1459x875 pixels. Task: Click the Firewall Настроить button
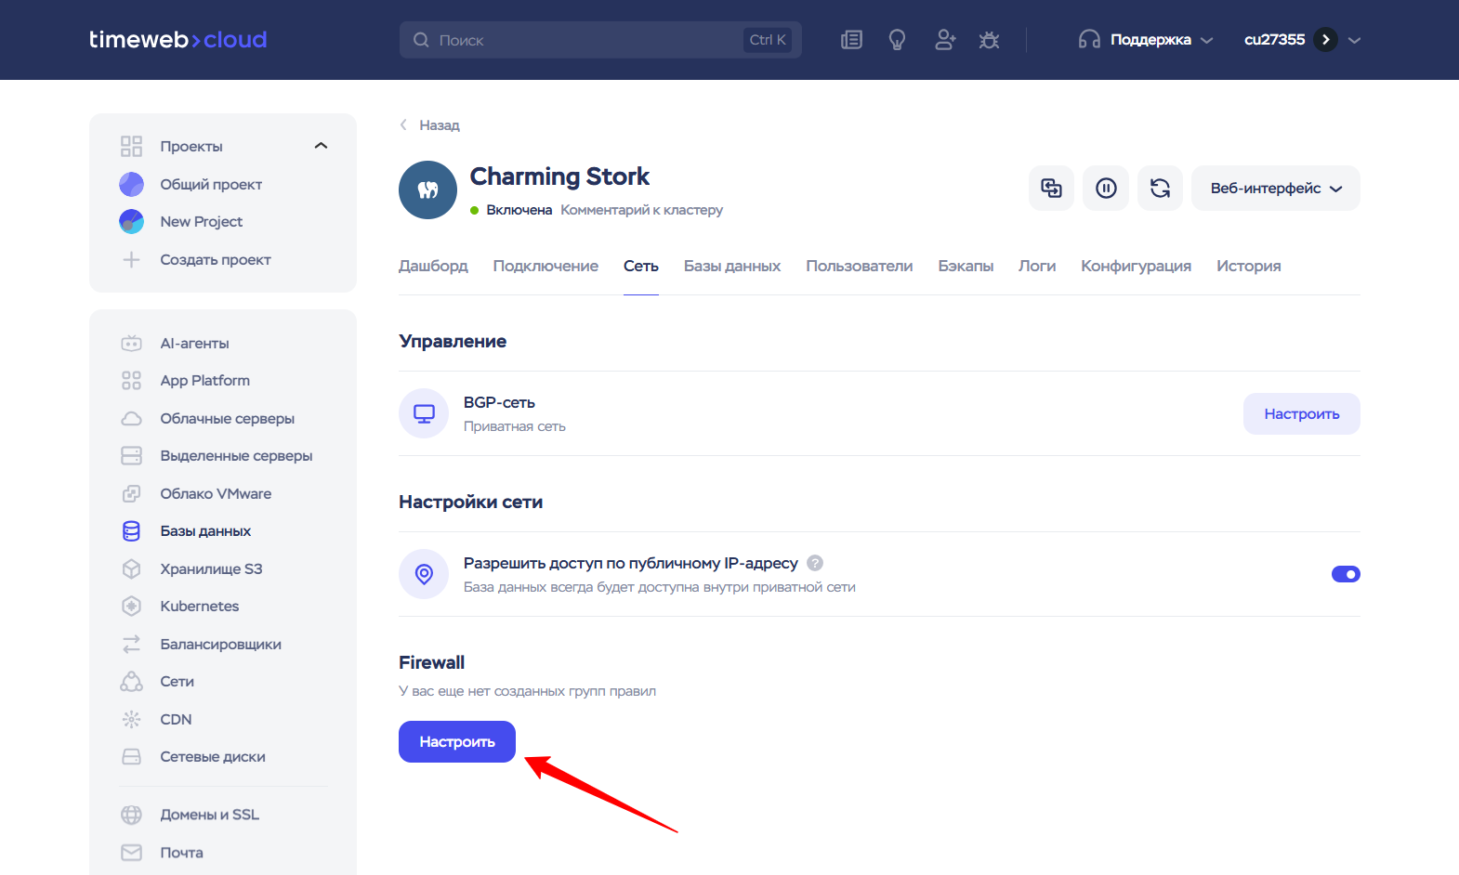[x=456, y=741]
